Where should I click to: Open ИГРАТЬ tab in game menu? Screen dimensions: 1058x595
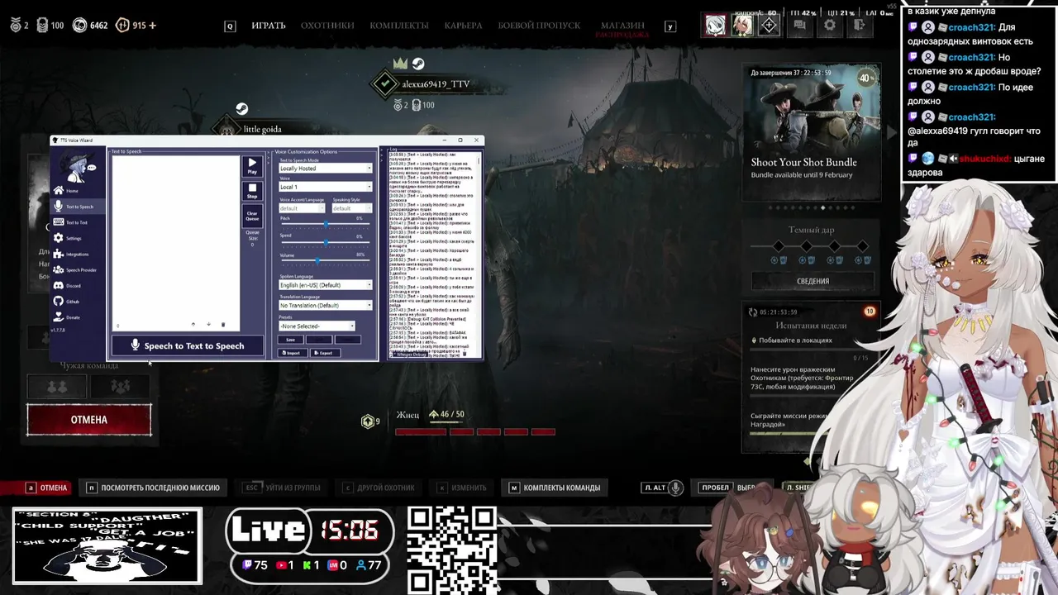point(269,26)
